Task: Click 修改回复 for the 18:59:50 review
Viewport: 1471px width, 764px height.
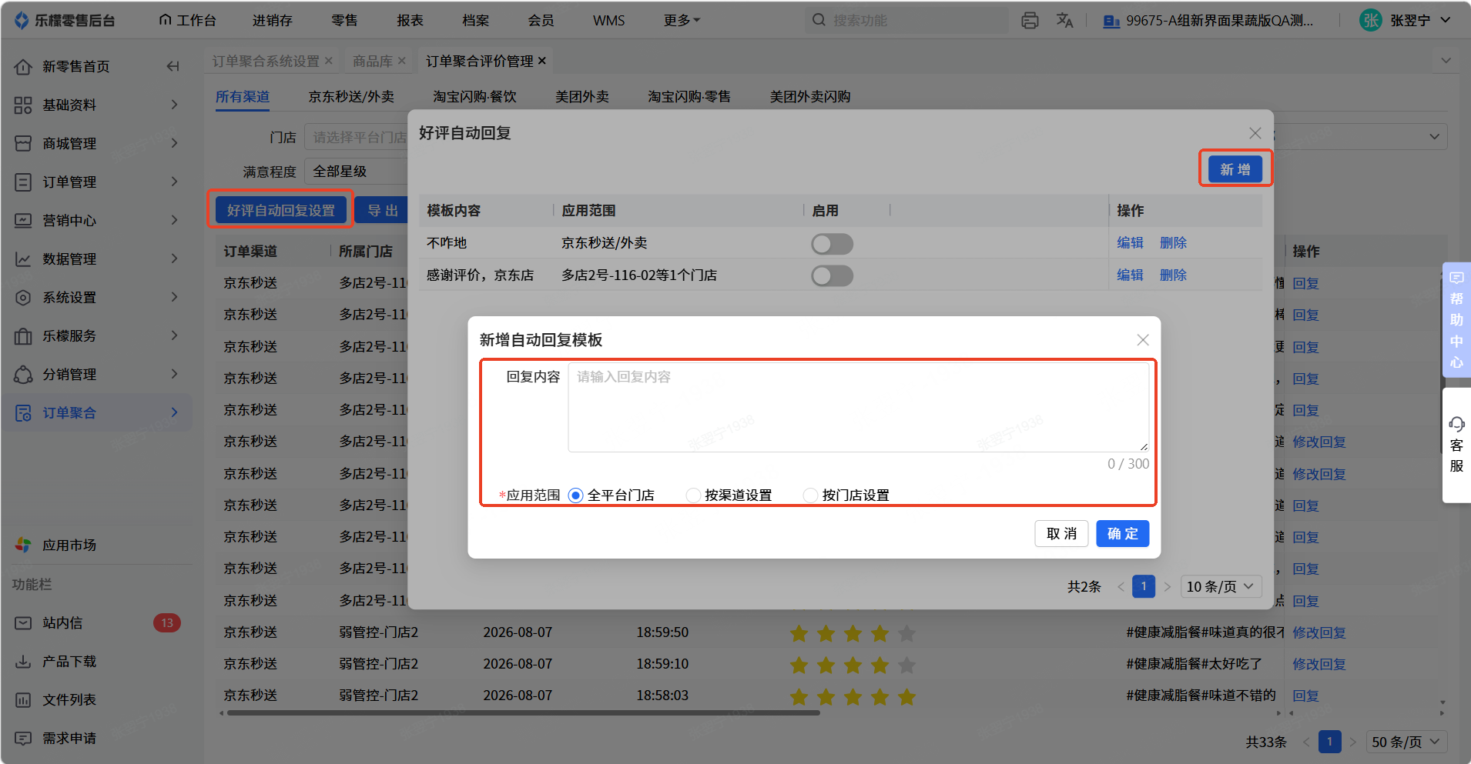Action: 1319,632
